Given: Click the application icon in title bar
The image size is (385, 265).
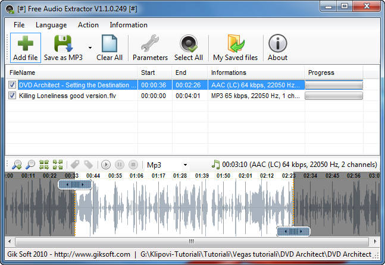Looking at the screenshot, I should [10, 9].
